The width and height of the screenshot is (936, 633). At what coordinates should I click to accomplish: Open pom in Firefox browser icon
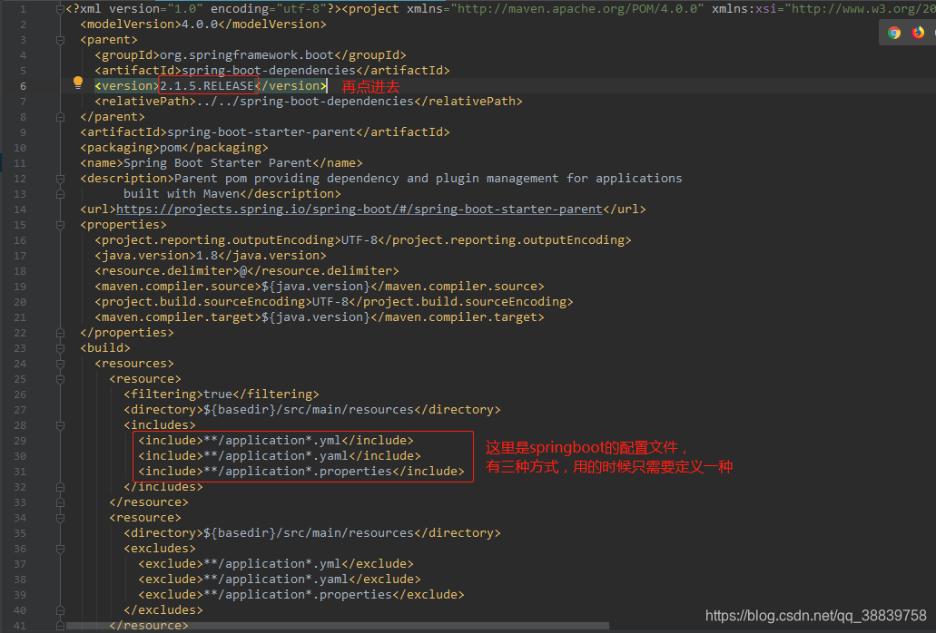coord(918,33)
